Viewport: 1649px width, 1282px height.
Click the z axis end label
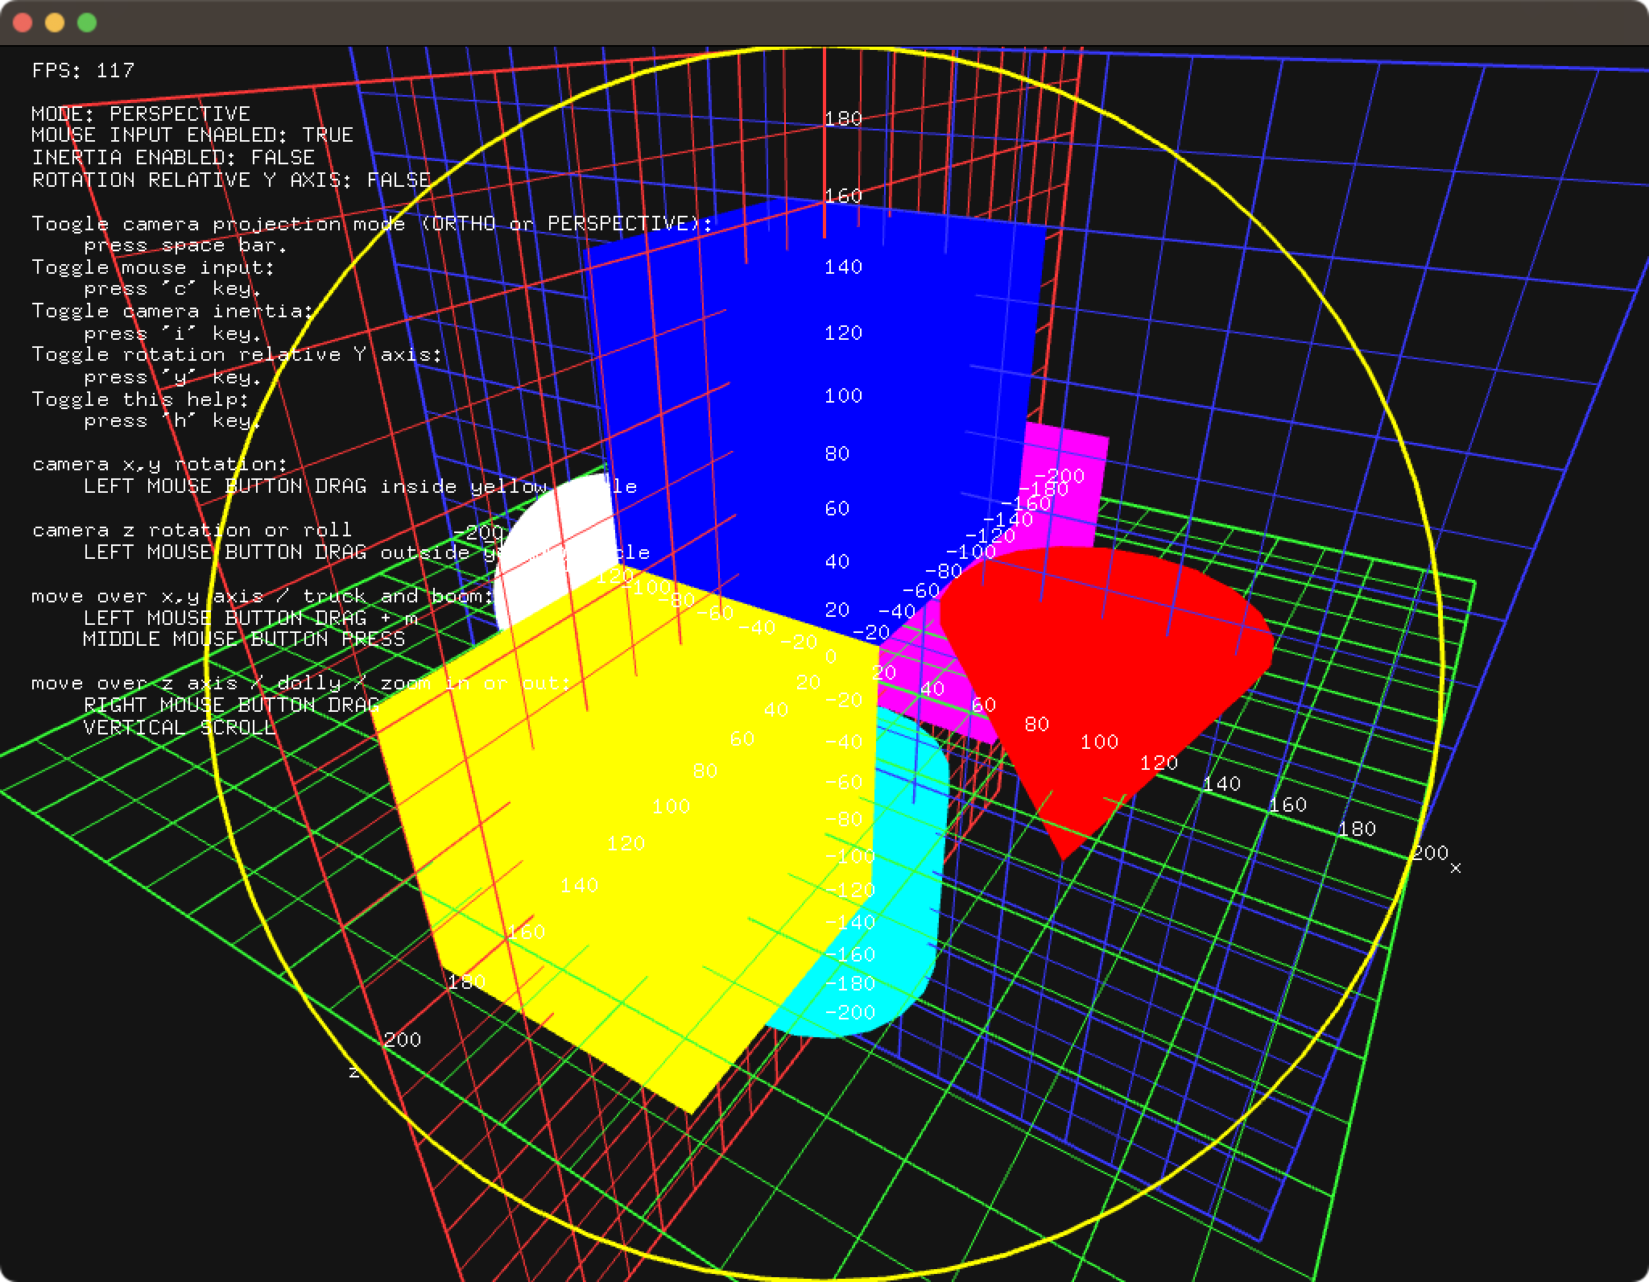point(353,1072)
